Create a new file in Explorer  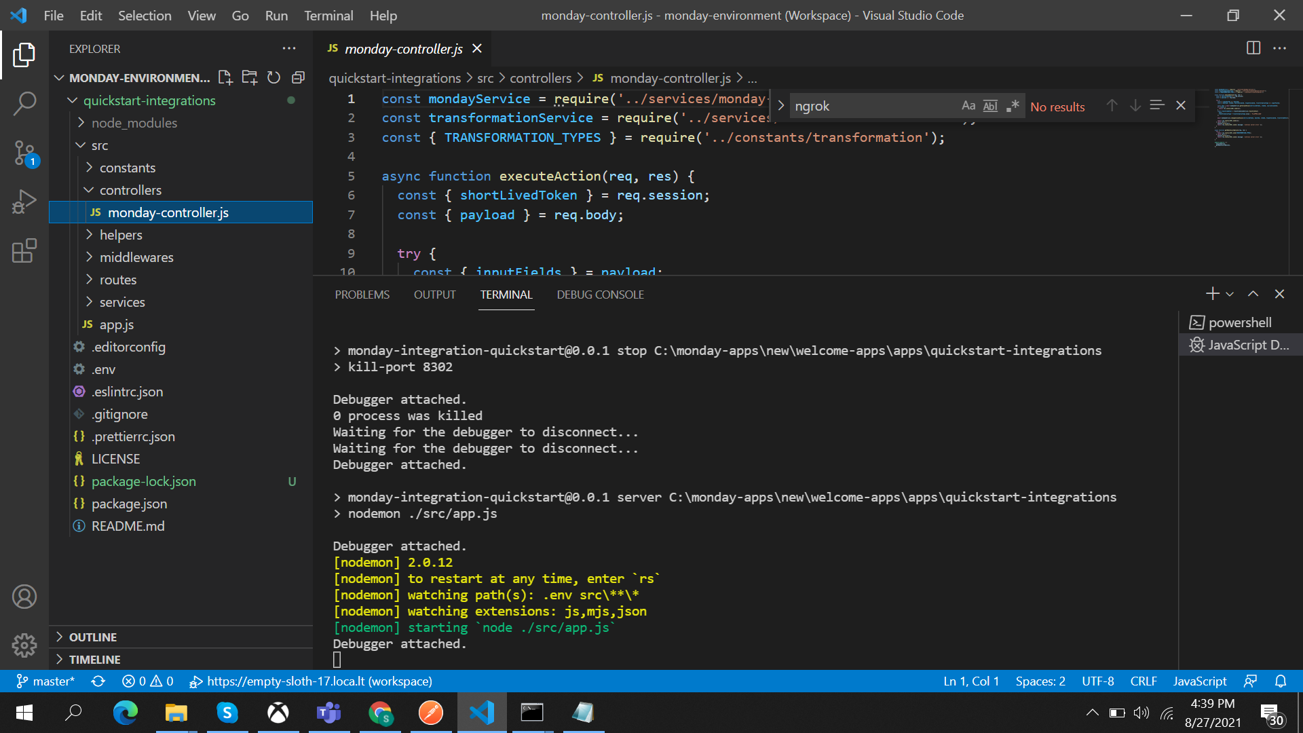[225, 77]
